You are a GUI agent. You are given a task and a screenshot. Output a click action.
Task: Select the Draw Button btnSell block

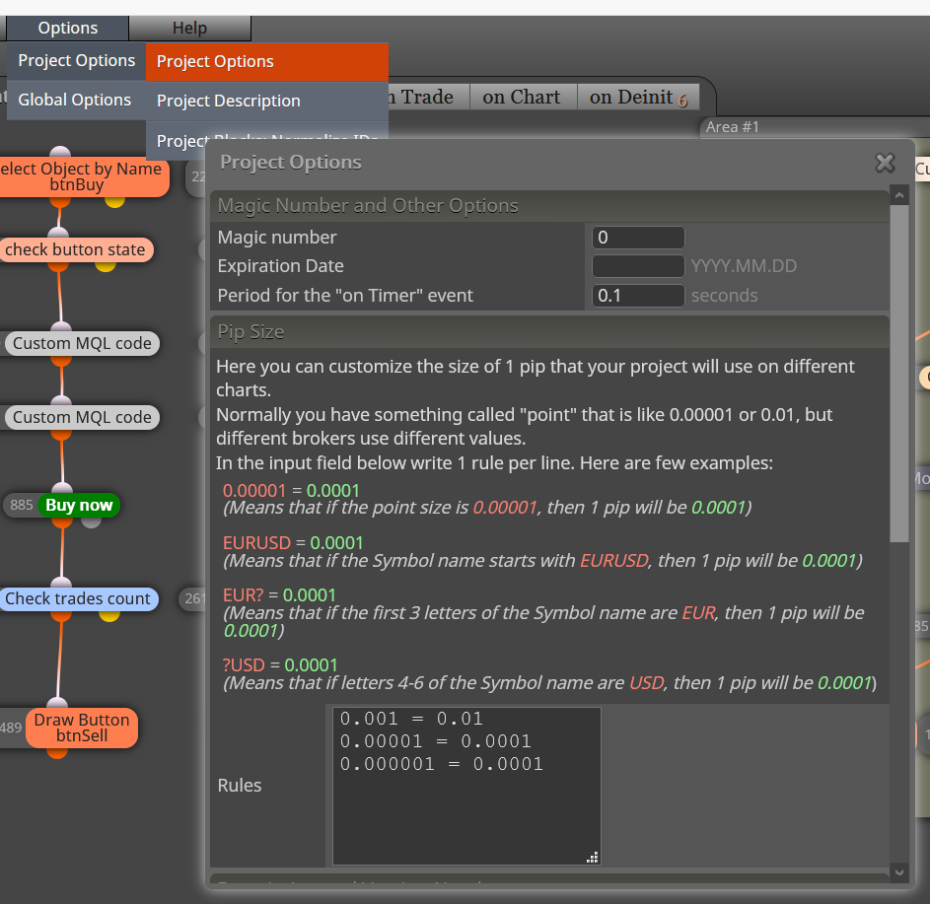coord(82,728)
